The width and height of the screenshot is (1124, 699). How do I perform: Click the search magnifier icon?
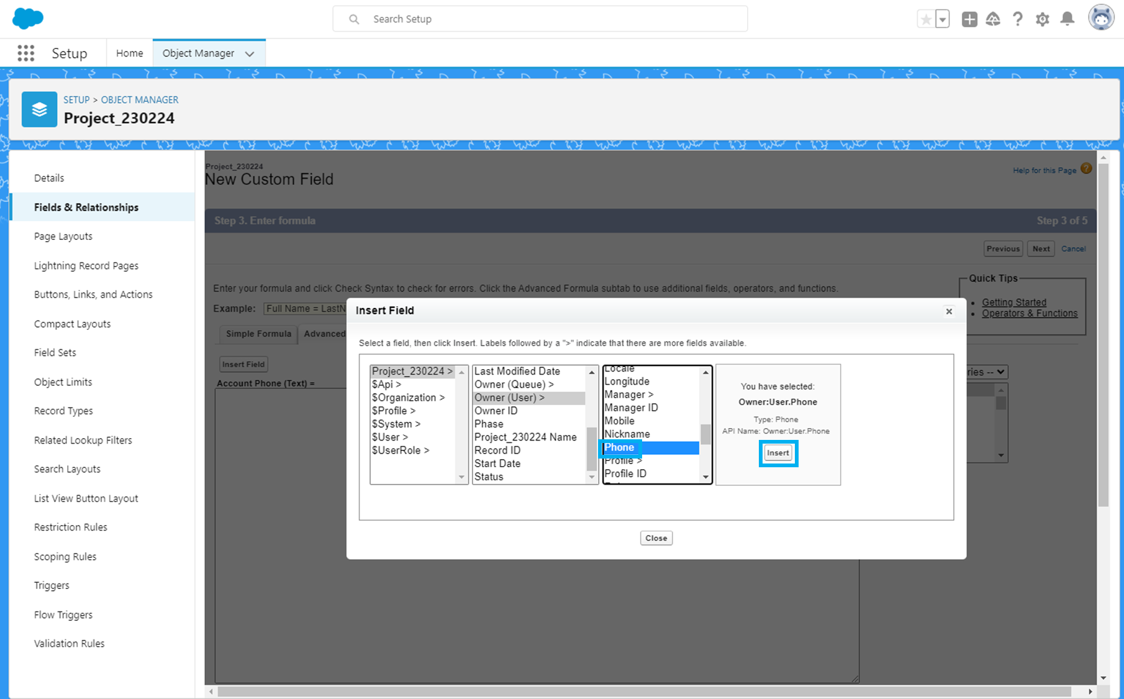(x=354, y=19)
